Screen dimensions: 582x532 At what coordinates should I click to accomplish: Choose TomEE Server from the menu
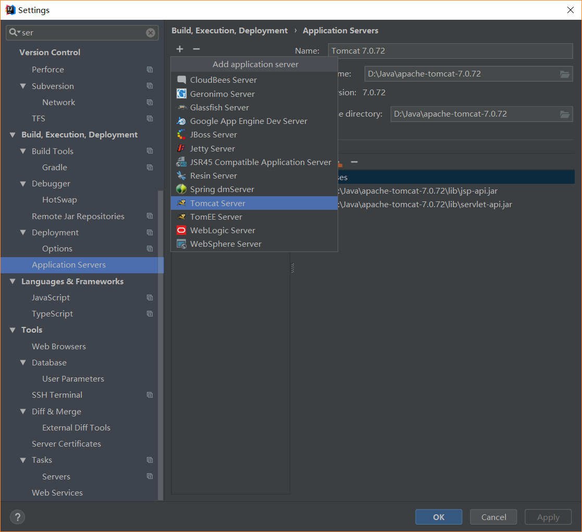pyautogui.click(x=254, y=217)
